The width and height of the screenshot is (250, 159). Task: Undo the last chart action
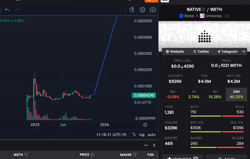coord(7,10)
